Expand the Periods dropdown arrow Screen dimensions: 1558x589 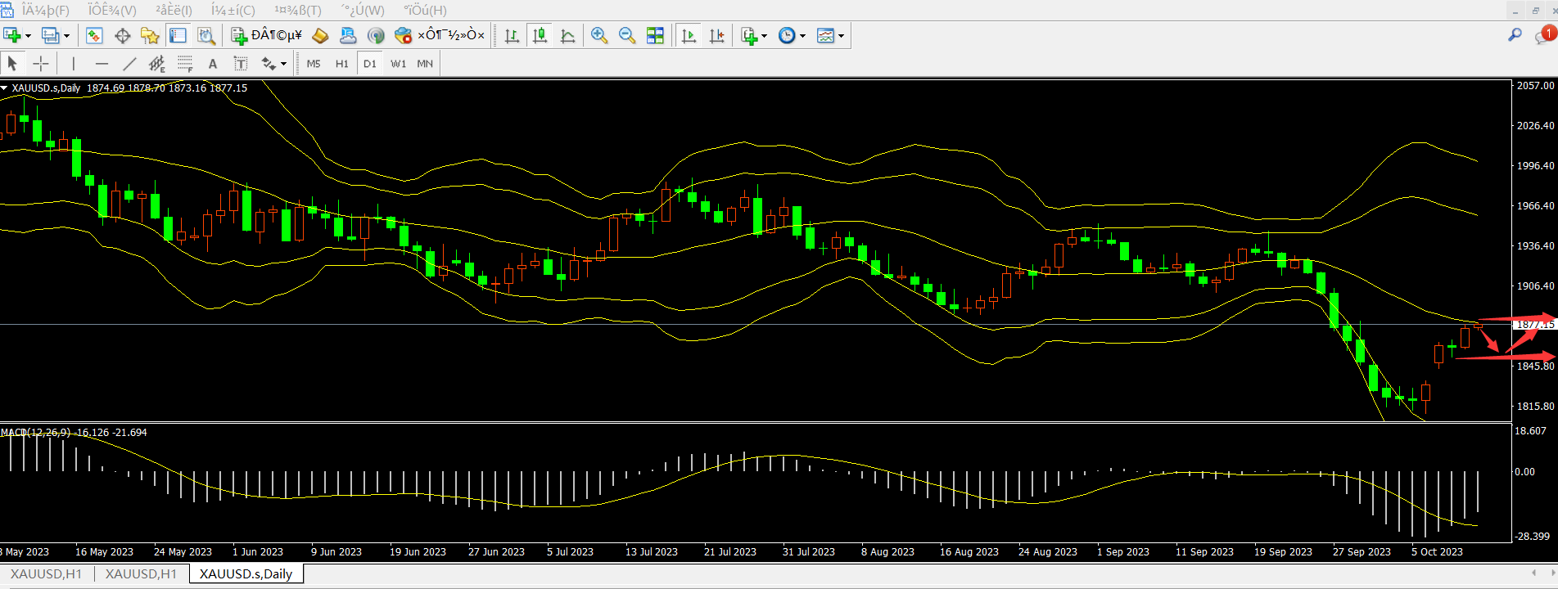[802, 36]
